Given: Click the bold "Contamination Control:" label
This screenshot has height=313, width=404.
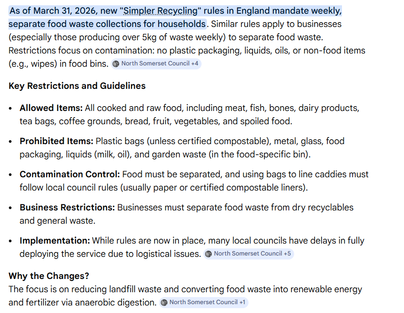Looking at the screenshot, I should click(70, 174).
